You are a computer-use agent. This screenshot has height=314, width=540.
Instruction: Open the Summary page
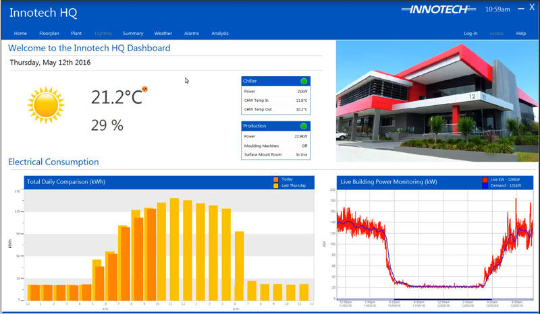coord(133,34)
